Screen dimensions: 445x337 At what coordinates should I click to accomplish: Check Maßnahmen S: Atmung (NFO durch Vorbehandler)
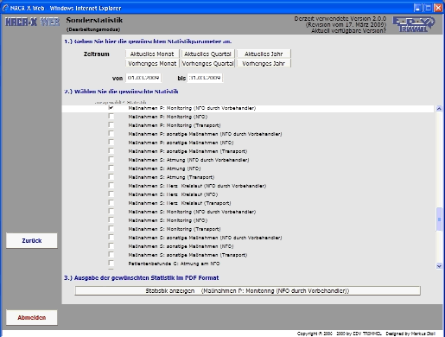click(x=111, y=160)
